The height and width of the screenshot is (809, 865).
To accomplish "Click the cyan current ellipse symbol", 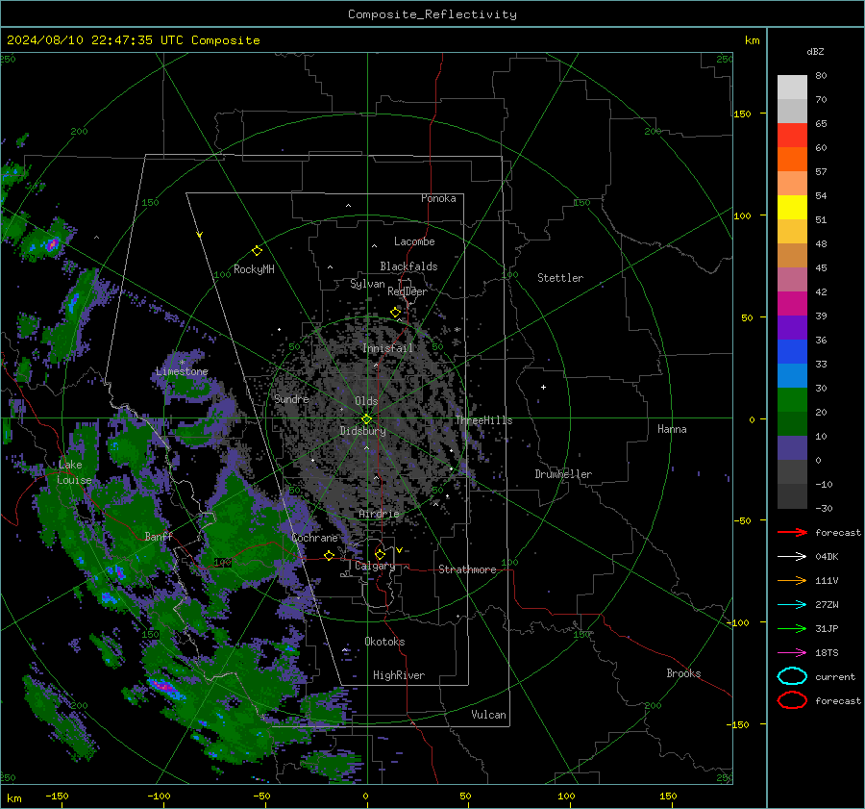I will 792,676.
